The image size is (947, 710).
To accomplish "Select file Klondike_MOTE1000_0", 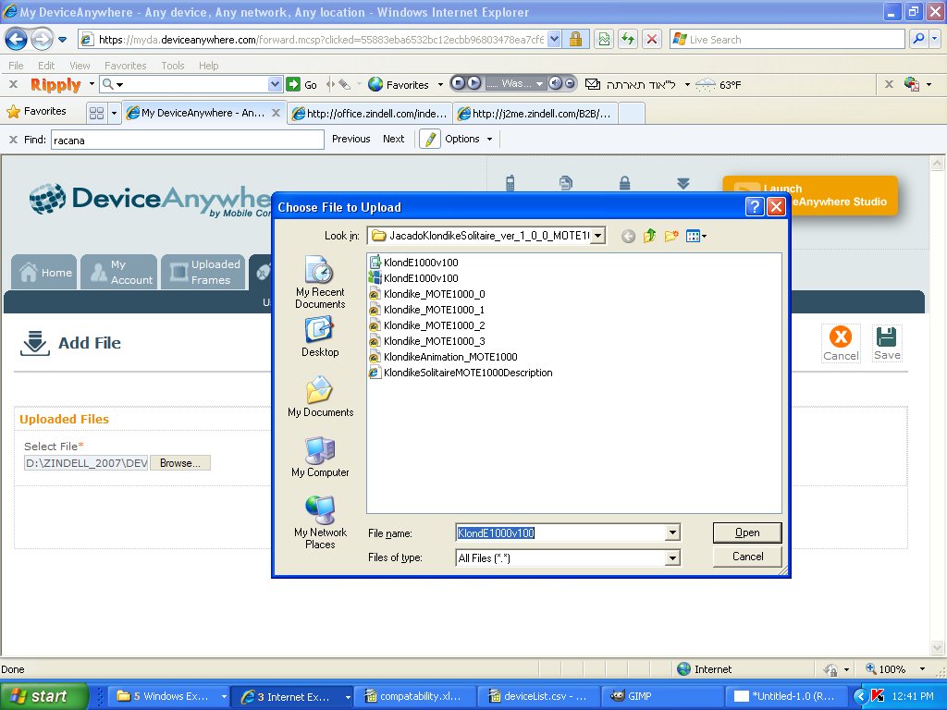I will tap(427, 294).
